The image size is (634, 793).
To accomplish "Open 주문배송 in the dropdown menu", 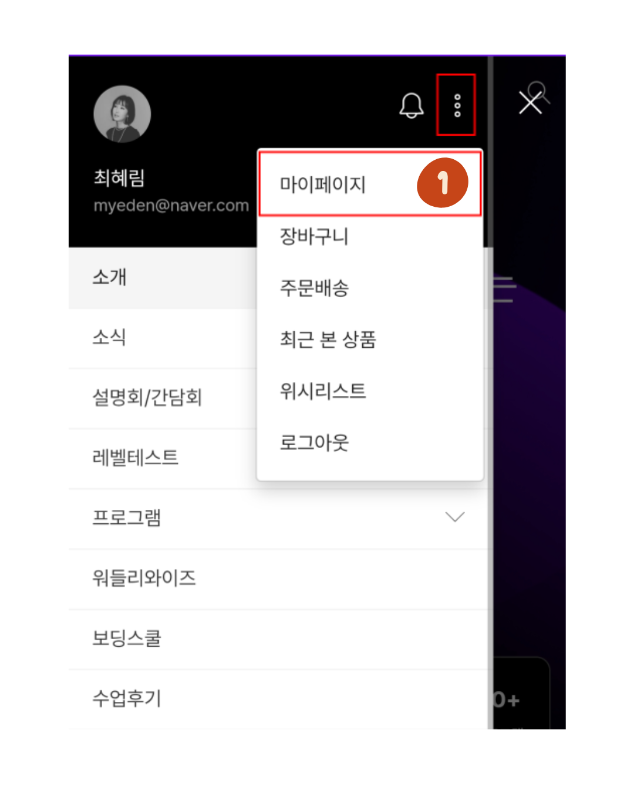I will pyautogui.click(x=370, y=288).
